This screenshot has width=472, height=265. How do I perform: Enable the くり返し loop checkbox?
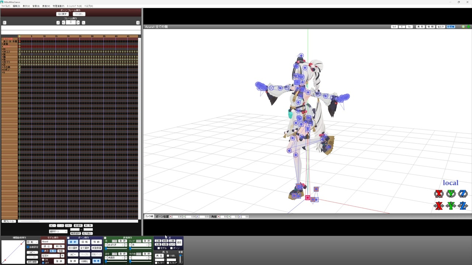click(x=168, y=255)
